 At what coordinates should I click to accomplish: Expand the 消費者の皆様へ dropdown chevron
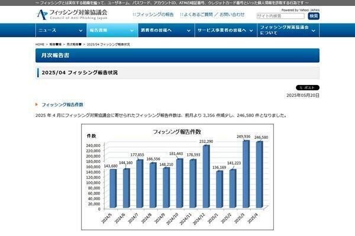189,31
